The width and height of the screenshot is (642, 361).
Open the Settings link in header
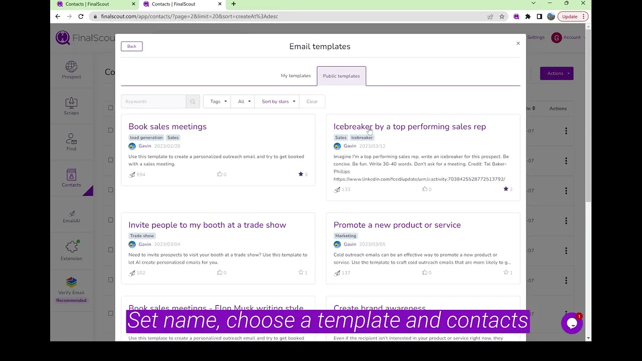[536, 38]
